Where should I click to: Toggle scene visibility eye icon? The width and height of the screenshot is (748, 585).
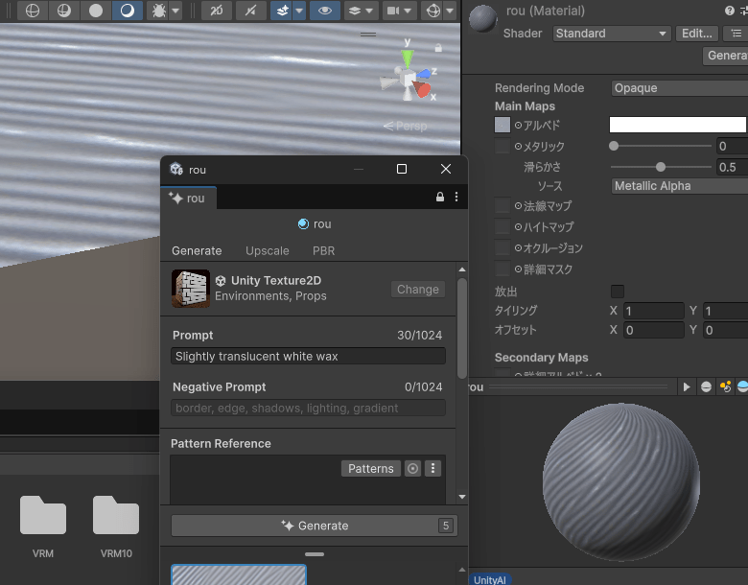[326, 11]
